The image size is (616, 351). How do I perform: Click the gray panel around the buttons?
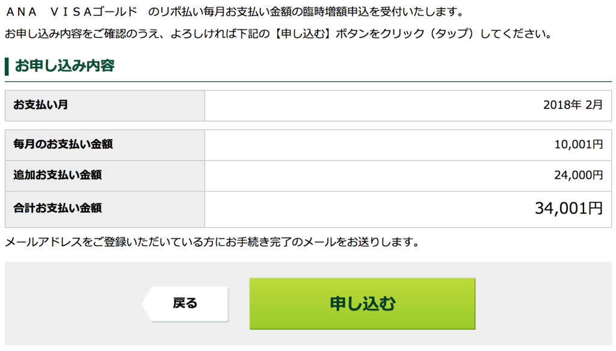pyautogui.click(x=308, y=304)
